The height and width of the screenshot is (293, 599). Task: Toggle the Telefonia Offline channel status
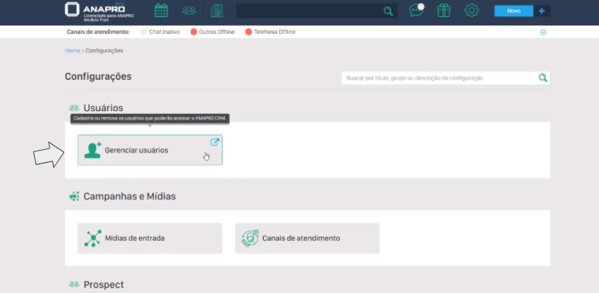tap(270, 32)
